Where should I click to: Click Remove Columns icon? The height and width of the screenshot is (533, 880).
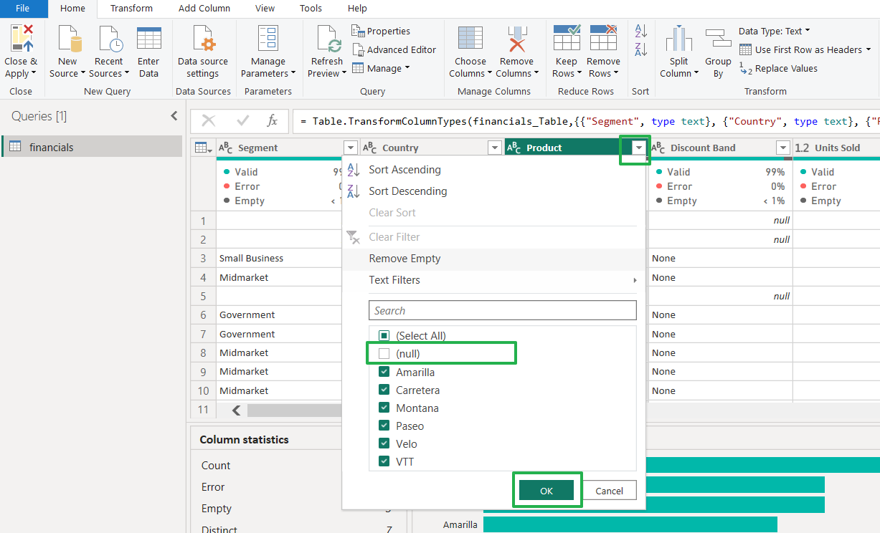pyautogui.click(x=516, y=39)
